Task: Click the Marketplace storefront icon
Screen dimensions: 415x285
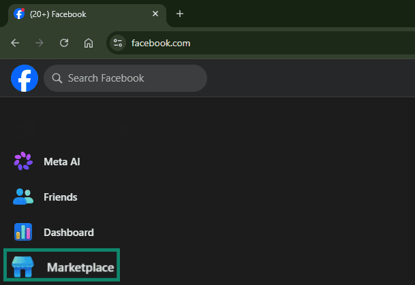Action: (23, 267)
